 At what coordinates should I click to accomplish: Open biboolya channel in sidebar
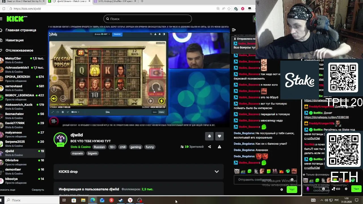[x=22, y=180]
